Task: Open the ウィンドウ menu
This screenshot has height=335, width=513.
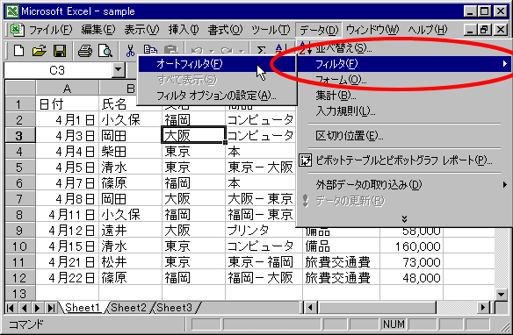Action: tap(372, 30)
